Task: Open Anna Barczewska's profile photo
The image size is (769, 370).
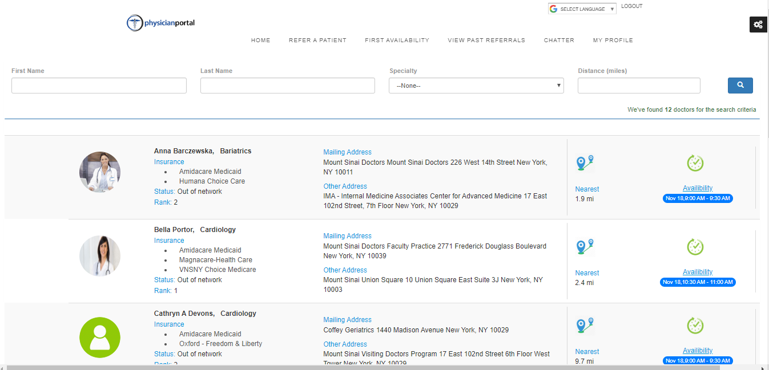Action: tap(100, 172)
